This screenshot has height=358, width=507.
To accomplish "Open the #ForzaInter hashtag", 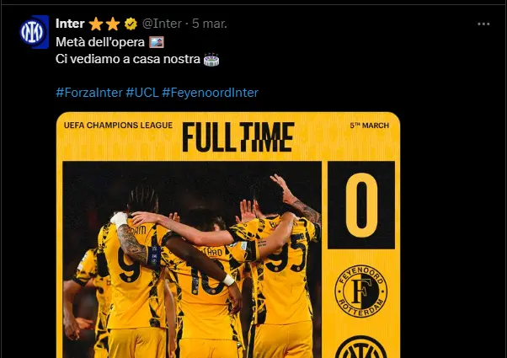I will [89, 93].
